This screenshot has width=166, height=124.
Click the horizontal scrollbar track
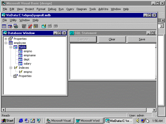pyautogui.click(x=149, y=110)
